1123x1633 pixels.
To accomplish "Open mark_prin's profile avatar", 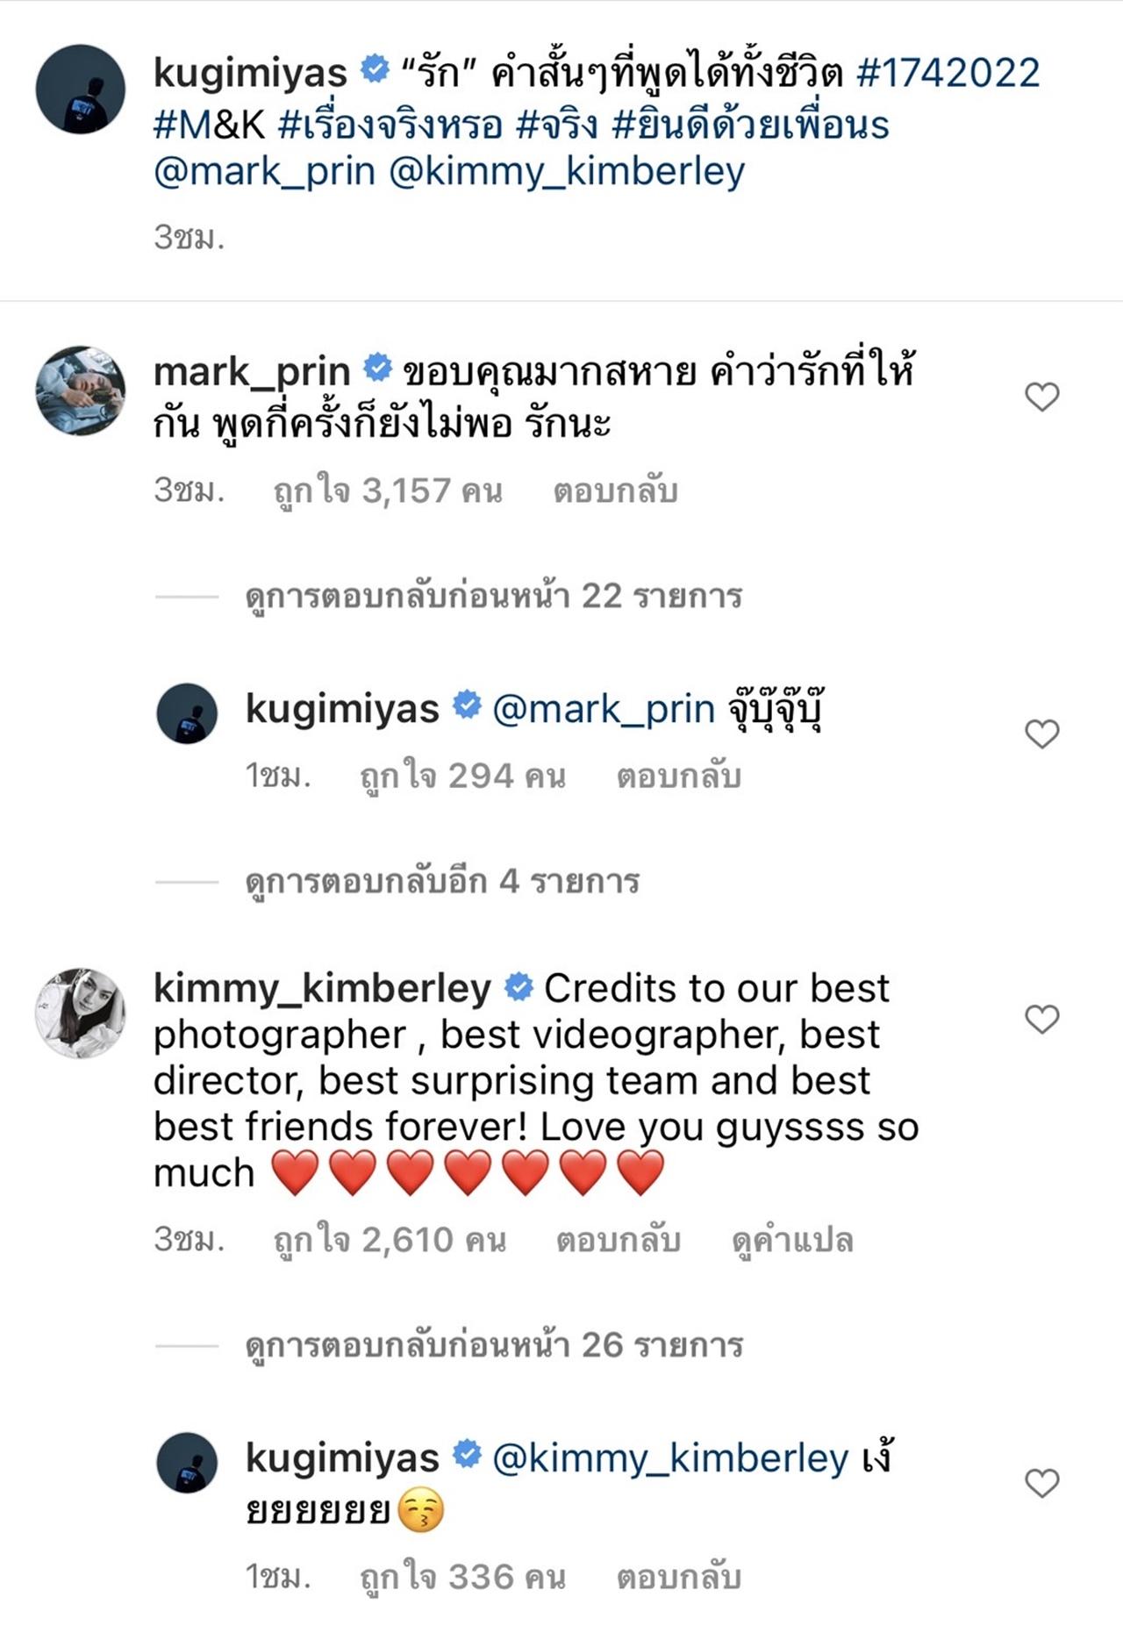I will (x=80, y=390).
